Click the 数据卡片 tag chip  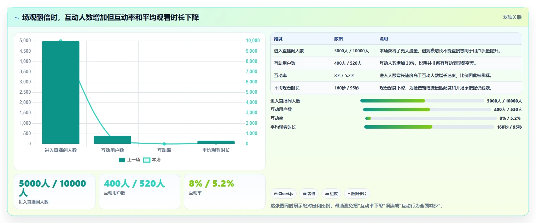(x=357, y=194)
